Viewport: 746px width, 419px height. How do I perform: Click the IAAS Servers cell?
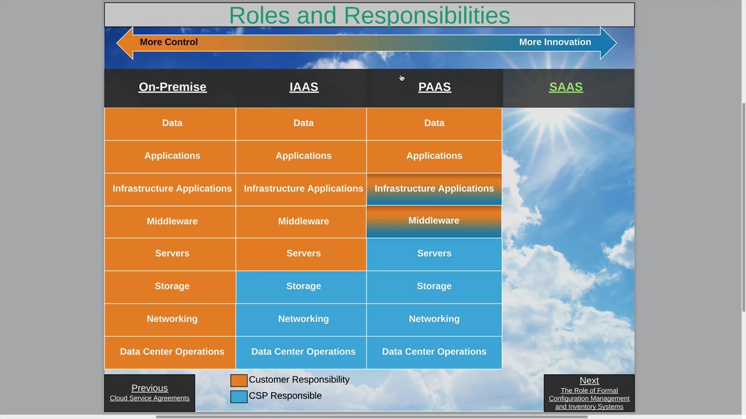[301, 254]
